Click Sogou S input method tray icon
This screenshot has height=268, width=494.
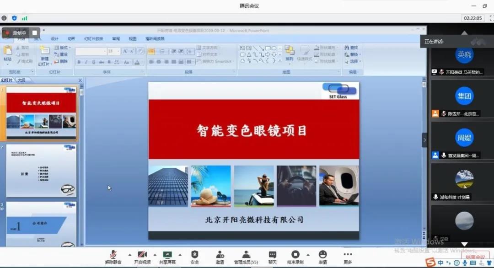(430, 262)
